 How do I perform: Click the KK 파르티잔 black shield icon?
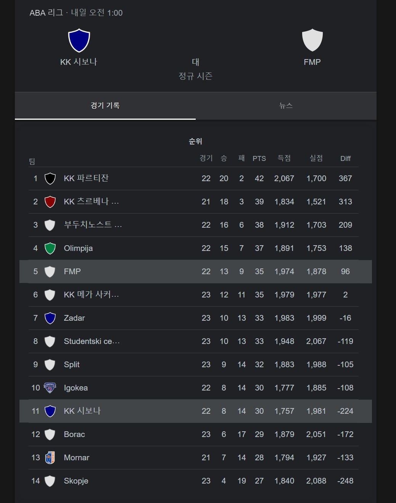click(50, 178)
